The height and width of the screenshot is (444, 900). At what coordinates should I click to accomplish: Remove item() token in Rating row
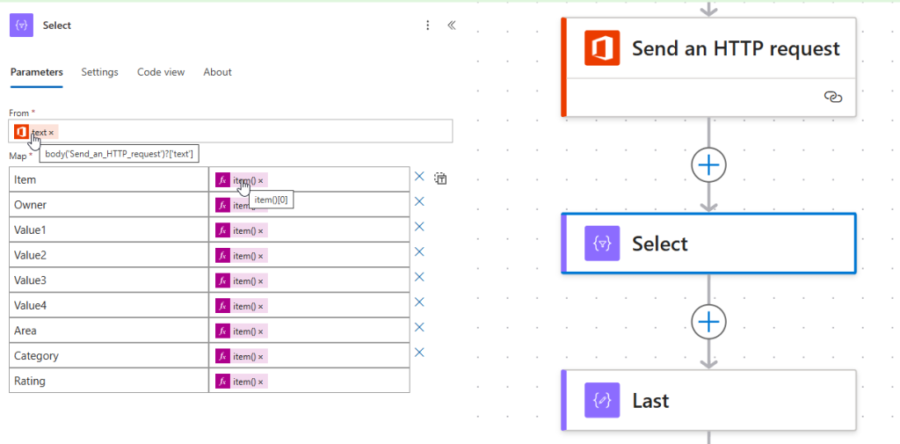(260, 382)
